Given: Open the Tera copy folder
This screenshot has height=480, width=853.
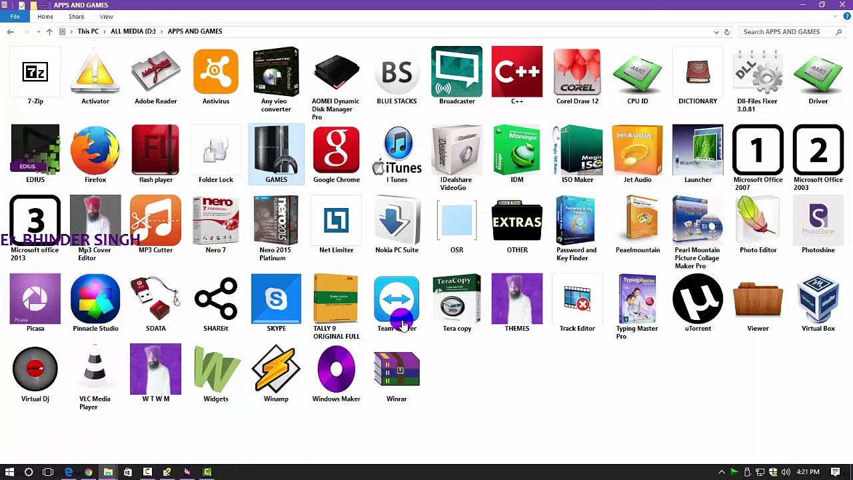Looking at the screenshot, I should click(456, 303).
